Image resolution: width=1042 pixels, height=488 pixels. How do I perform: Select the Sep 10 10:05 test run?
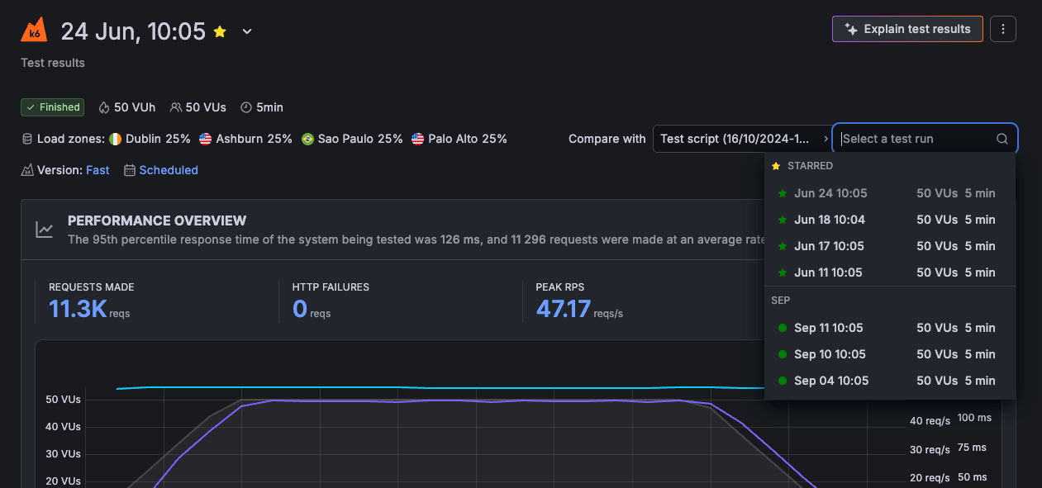(x=888, y=354)
